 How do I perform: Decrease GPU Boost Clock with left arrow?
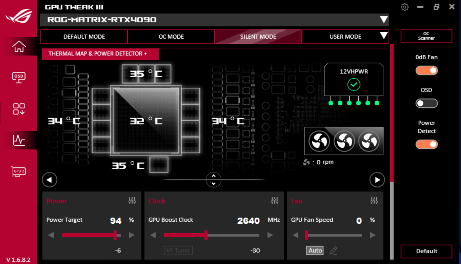[x=153, y=235]
